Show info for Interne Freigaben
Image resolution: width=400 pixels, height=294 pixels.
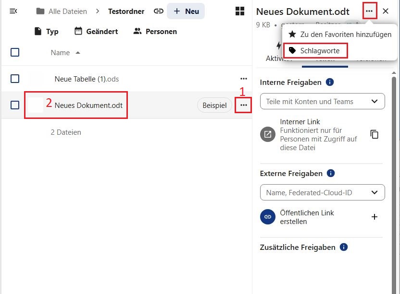330,82
